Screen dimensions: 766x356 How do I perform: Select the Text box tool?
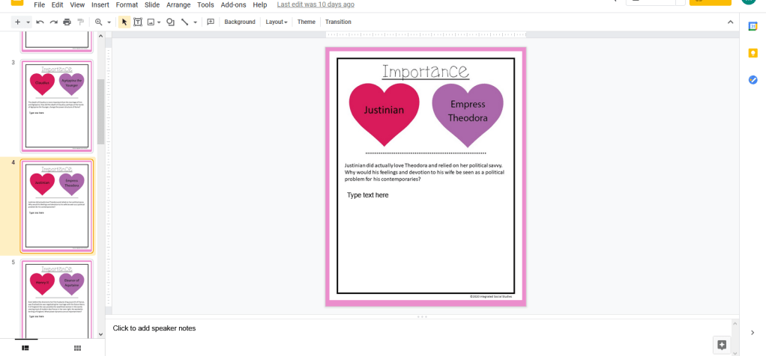click(x=138, y=22)
